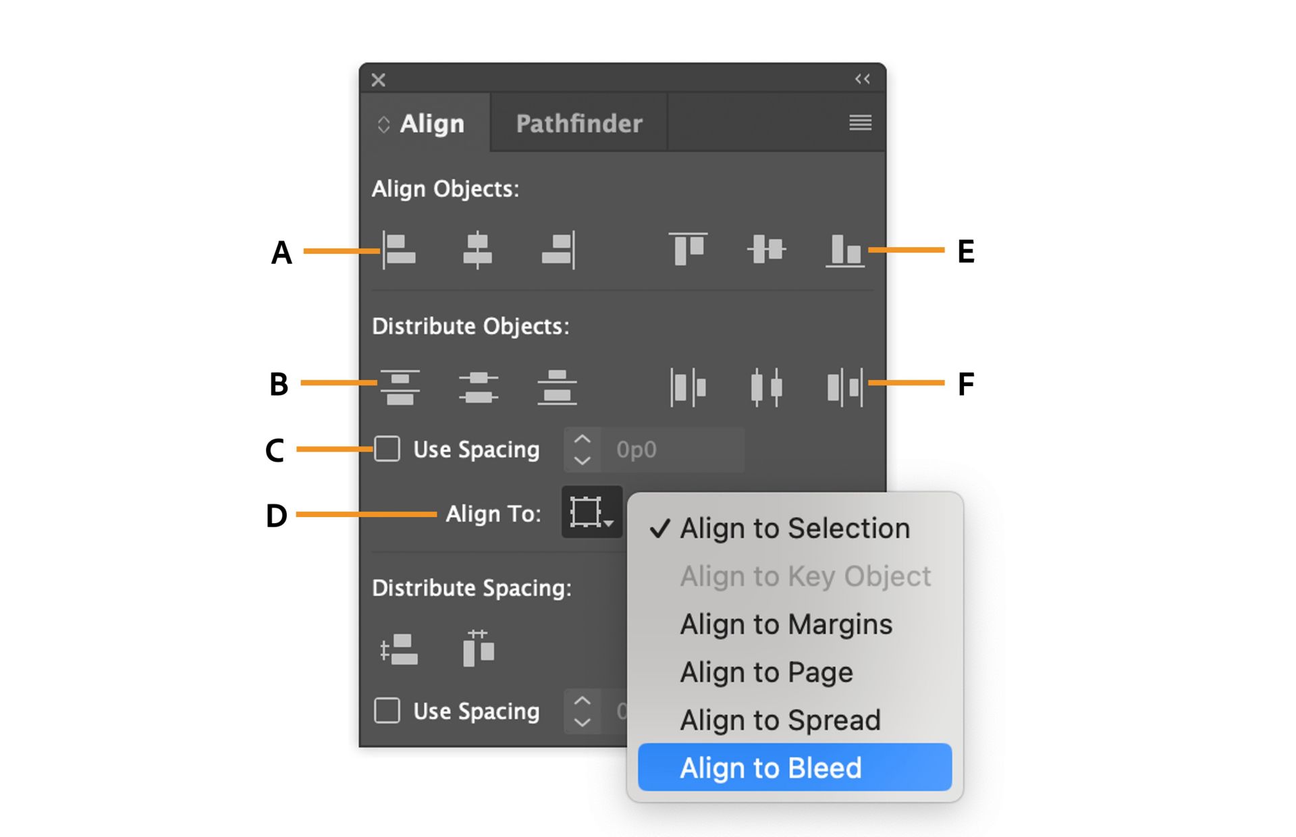Click Distribute Top Edges icon
Screen dimensions: 1296x837
[x=400, y=387]
